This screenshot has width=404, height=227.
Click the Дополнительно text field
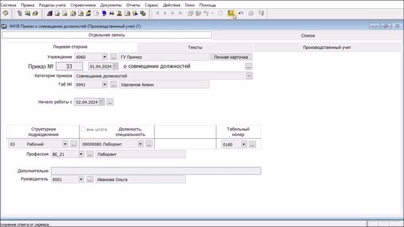(156, 171)
